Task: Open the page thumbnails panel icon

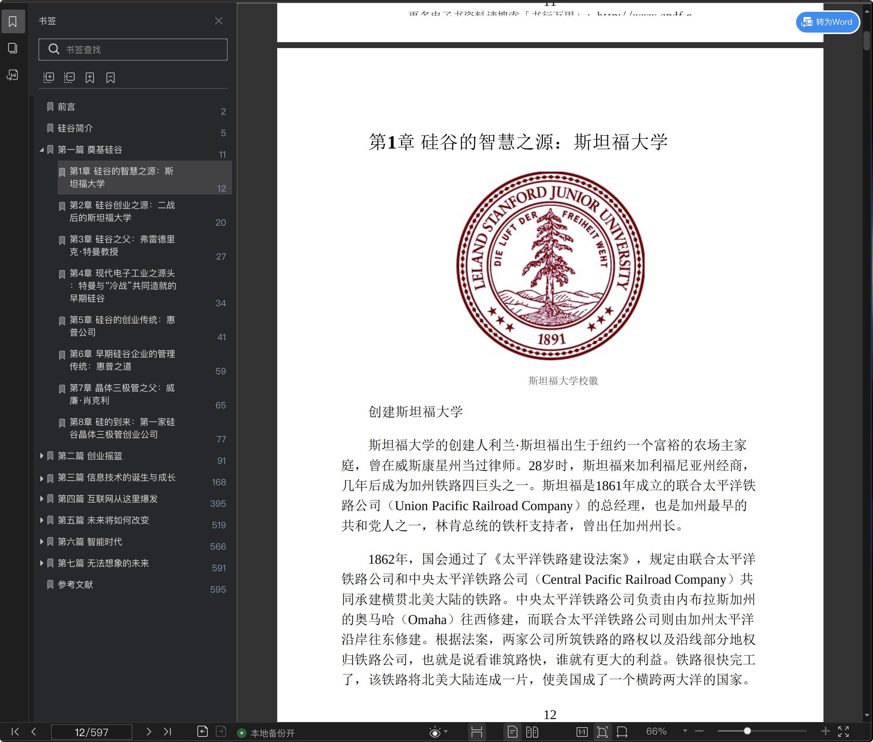Action: pyautogui.click(x=13, y=48)
